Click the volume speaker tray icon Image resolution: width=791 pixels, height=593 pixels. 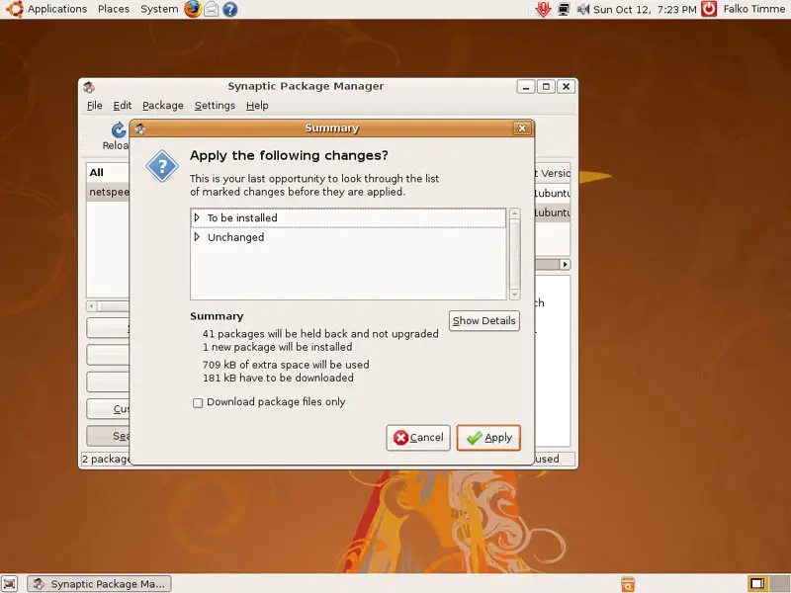coord(582,9)
